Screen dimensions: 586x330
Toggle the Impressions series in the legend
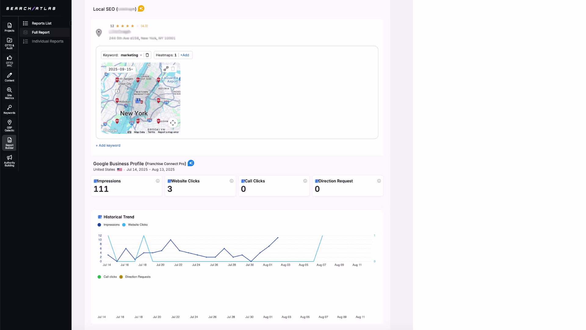coord(109,225)
